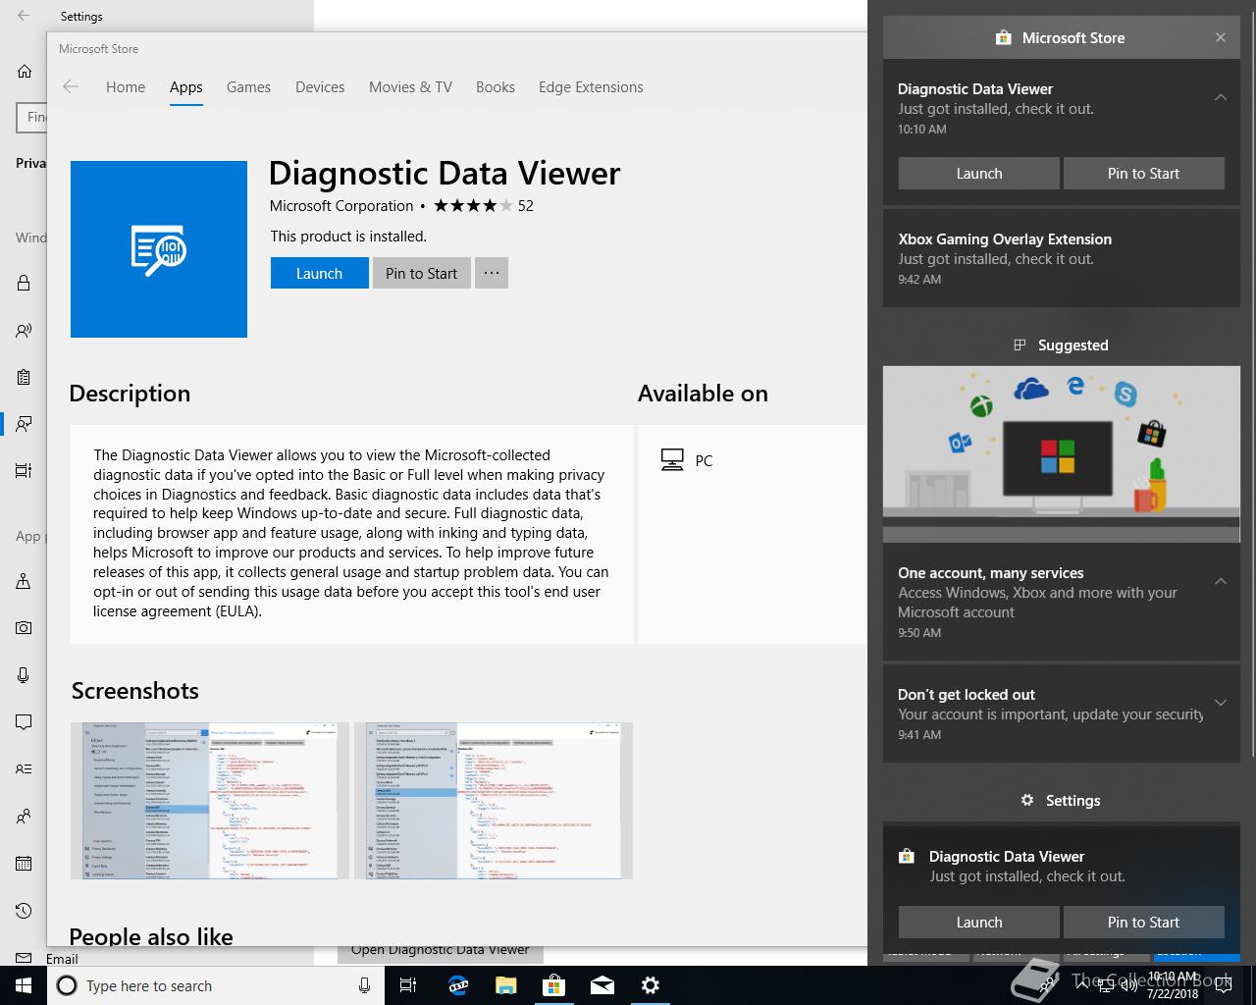This screenshot has width=1256, height=1005.
Task: Click the Settings window back arrow
Action: tap(24, 16)
